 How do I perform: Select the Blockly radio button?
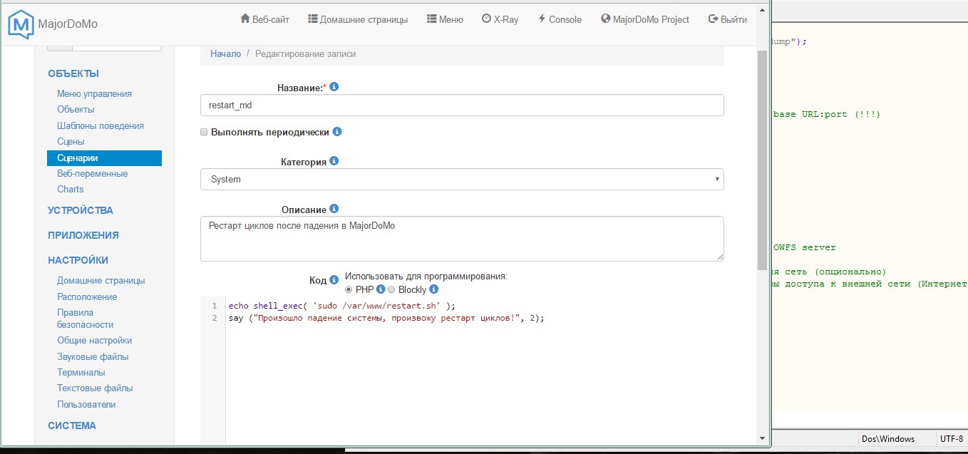coord(391,289)
